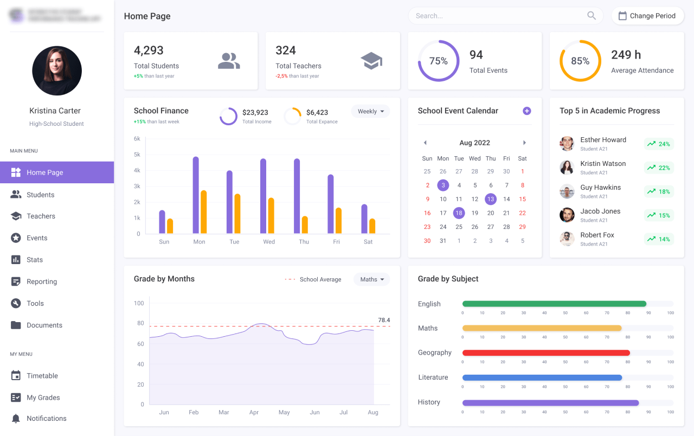Open the Documents folder icon

[x=16, y=325]
